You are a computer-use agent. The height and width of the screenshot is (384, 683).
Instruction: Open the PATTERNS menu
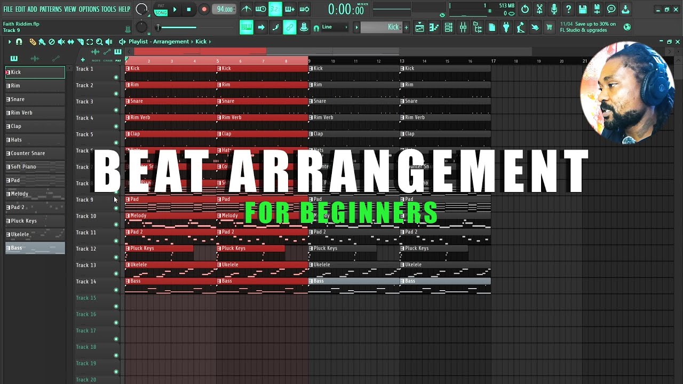51,9
